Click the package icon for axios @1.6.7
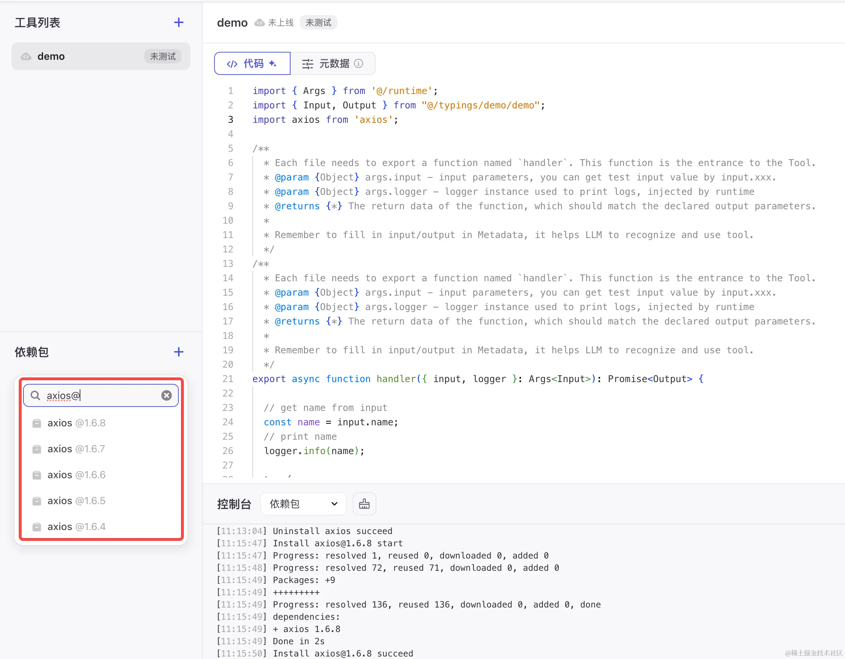This screenshot has height=659, width=845. point(37,449)
